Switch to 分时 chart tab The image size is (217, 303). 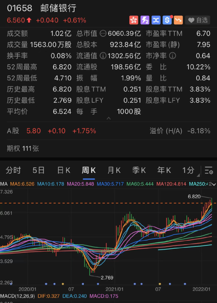13,171
